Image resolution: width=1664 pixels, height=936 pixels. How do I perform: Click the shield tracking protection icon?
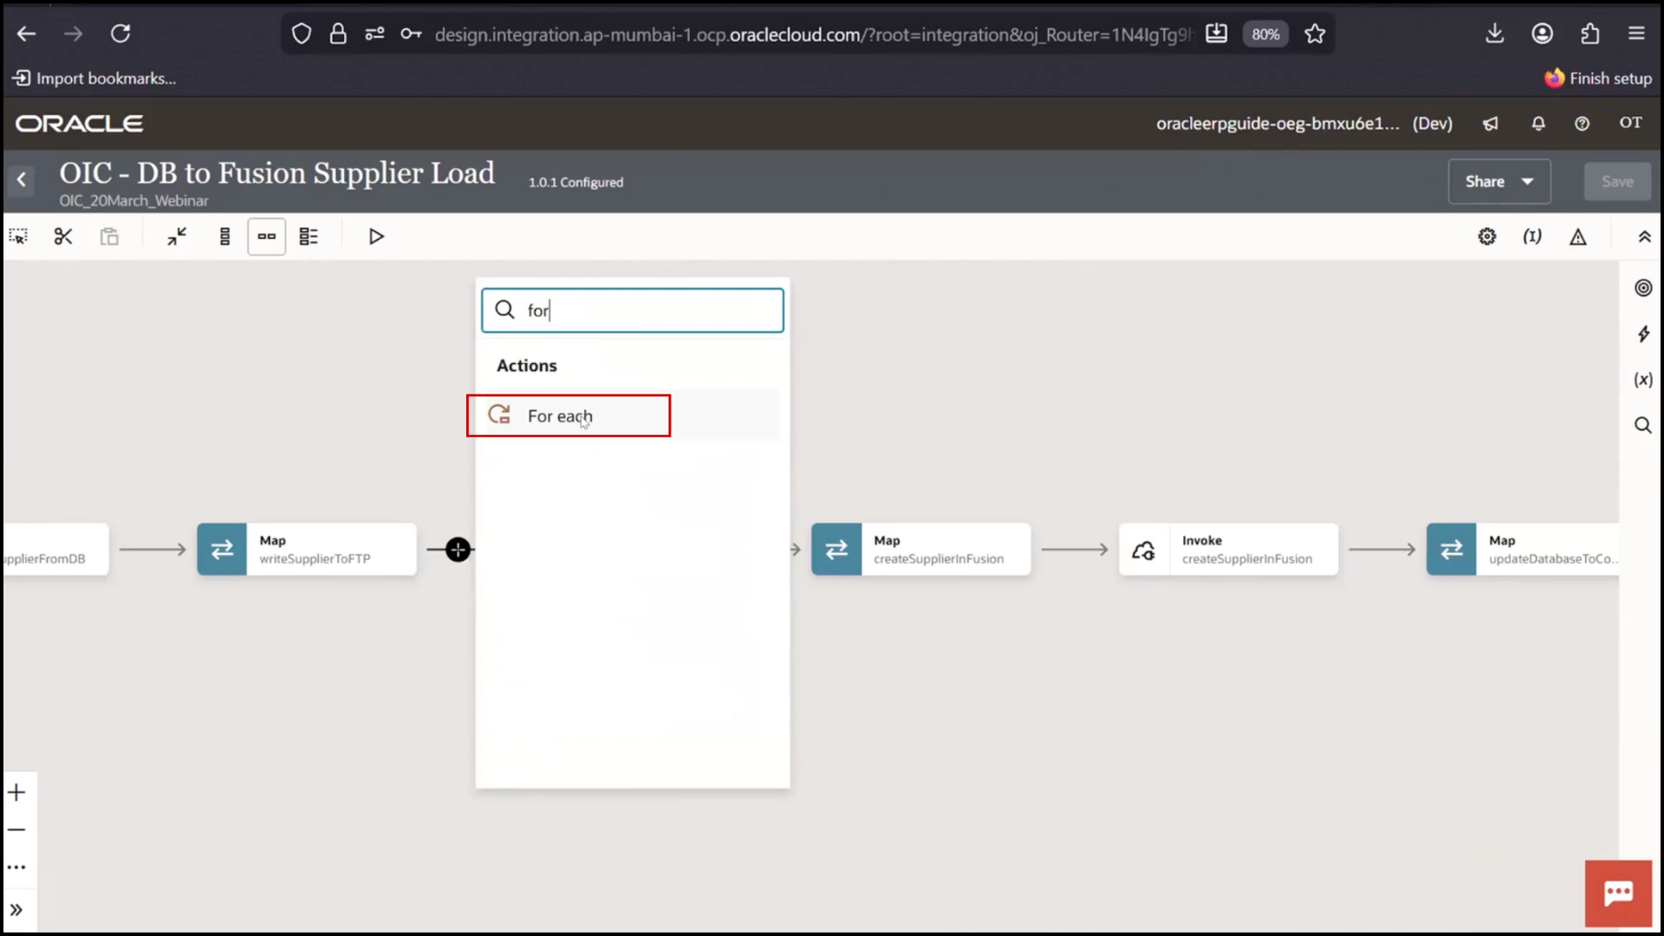[x=301, y=34]
